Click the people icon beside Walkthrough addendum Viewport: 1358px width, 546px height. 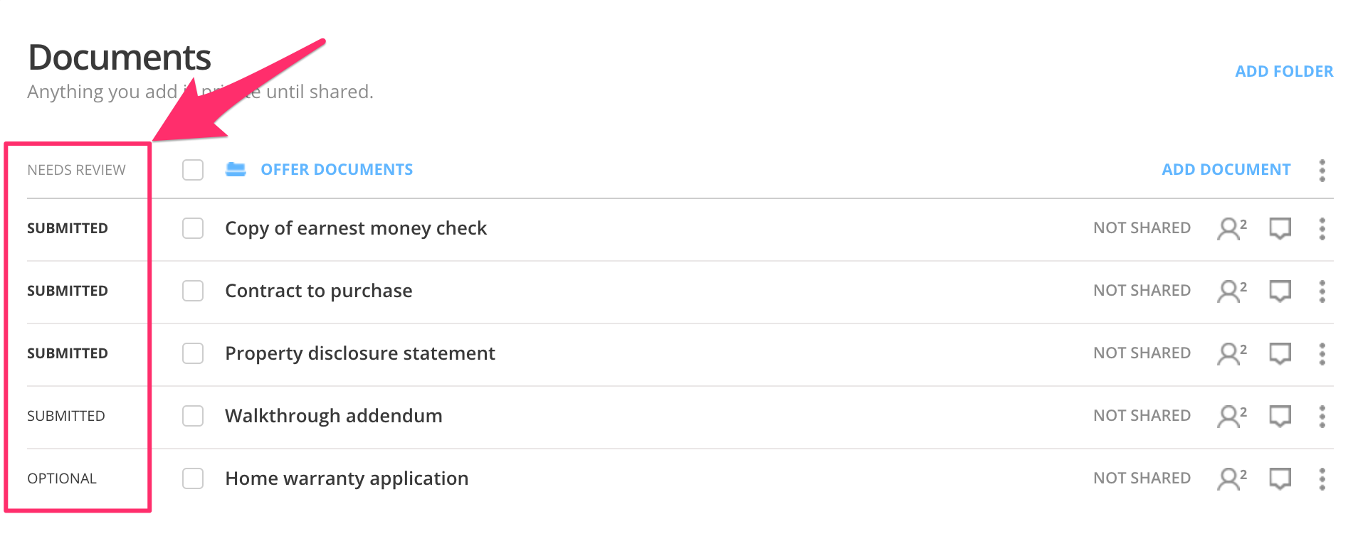pos(1230,416)
